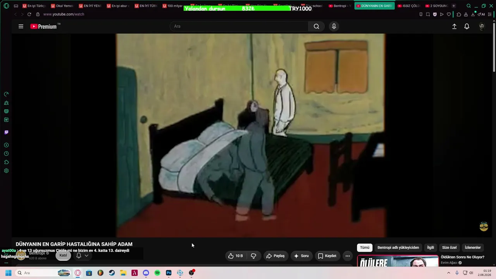
Task: Open Discord from the Windows taskbar
Action: click(x=146, y=273)
